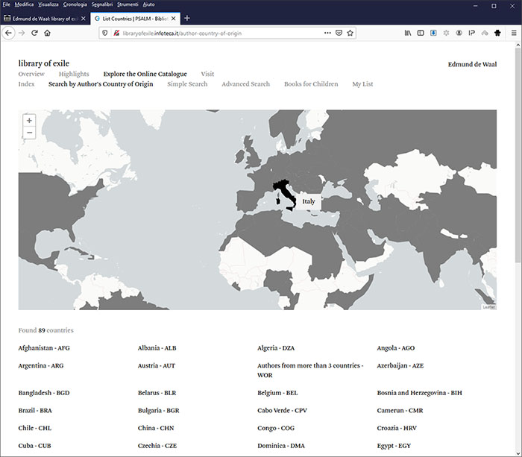Select Bangladesh - BGD
Screen dimensions: 522x457
pyautogui.click(x=43, y=393)
